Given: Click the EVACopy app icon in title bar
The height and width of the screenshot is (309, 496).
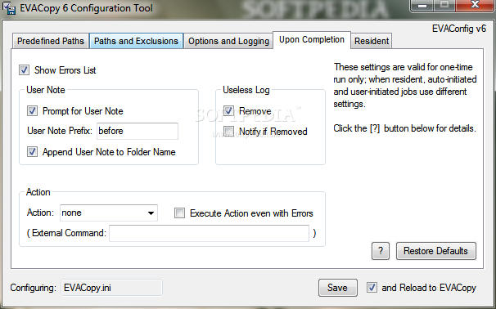Looking at the screenshot, I should [9, 8].
